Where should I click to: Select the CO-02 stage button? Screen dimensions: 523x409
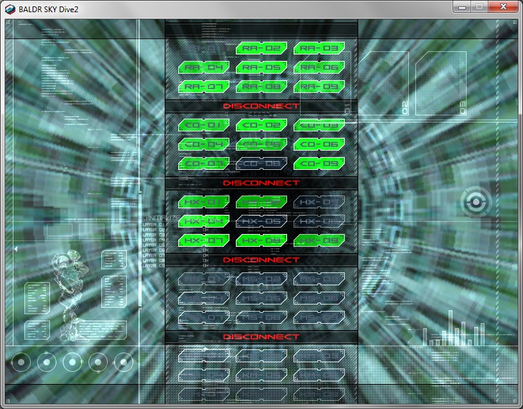pyautogui.click(x=261, y=125)
